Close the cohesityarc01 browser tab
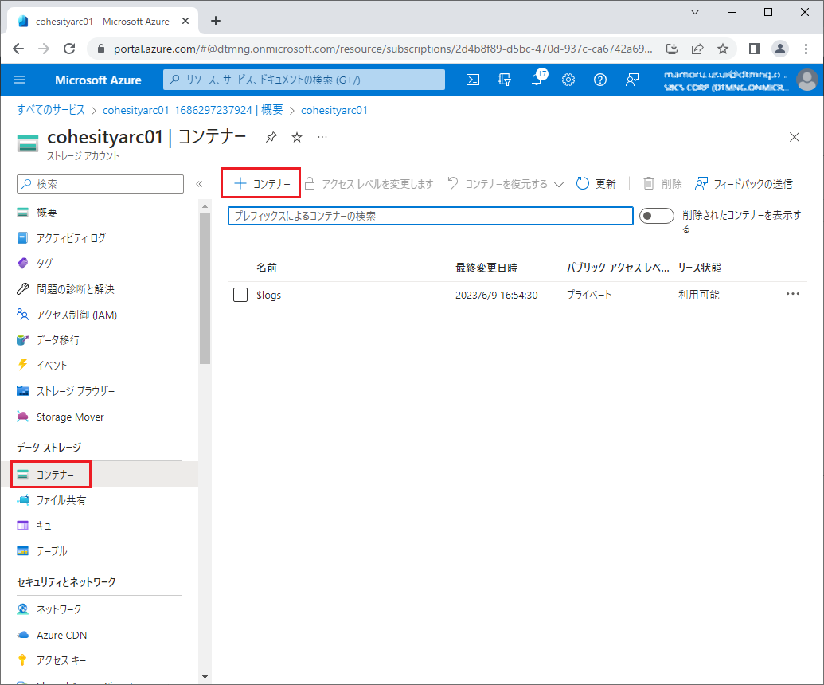 coord(185,21)
